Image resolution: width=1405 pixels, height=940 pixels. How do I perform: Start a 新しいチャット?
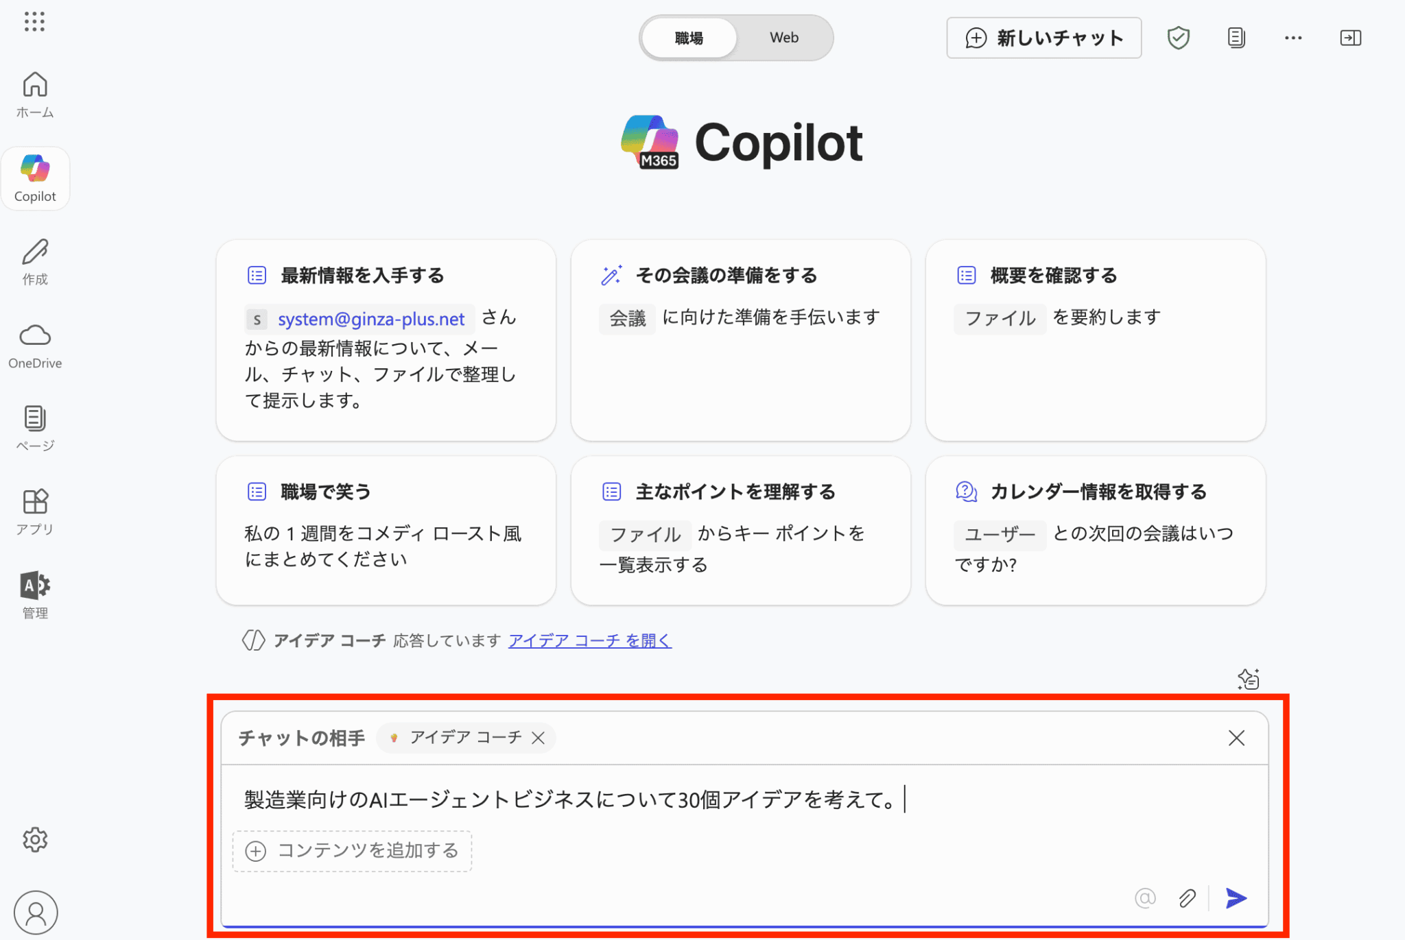1043,38
